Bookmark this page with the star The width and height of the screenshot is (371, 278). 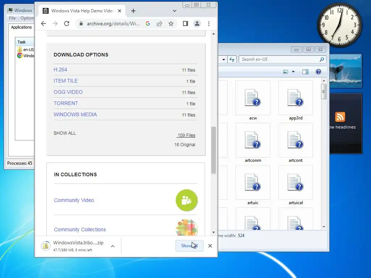pyautogui.click(x=171, y=24)
